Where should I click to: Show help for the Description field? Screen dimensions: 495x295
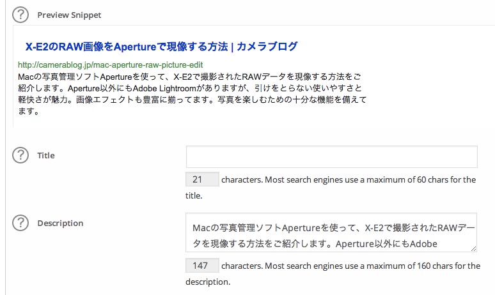tap(20, 223)
